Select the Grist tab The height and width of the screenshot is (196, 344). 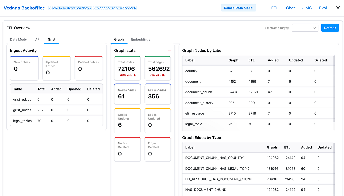pyautogui.click(x=52, y=39)
